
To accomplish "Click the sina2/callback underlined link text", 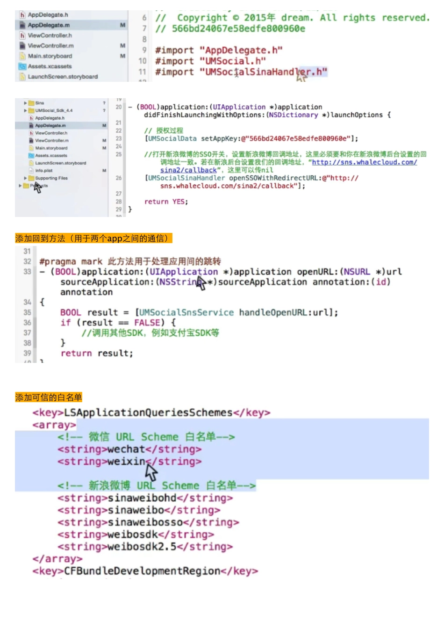I will pyautogui.click(x=188, y=170).
